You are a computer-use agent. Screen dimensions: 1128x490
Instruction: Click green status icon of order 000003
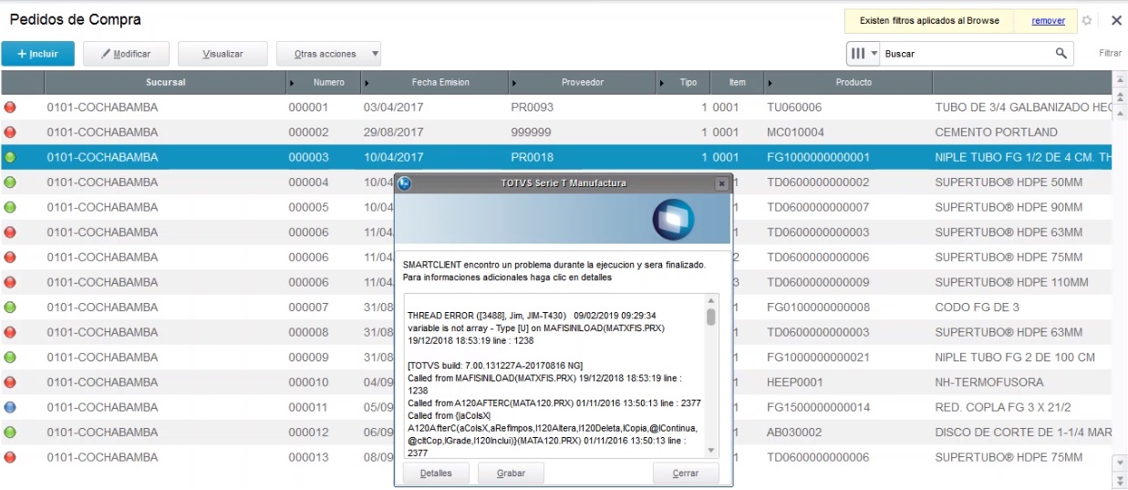(10, 157)
